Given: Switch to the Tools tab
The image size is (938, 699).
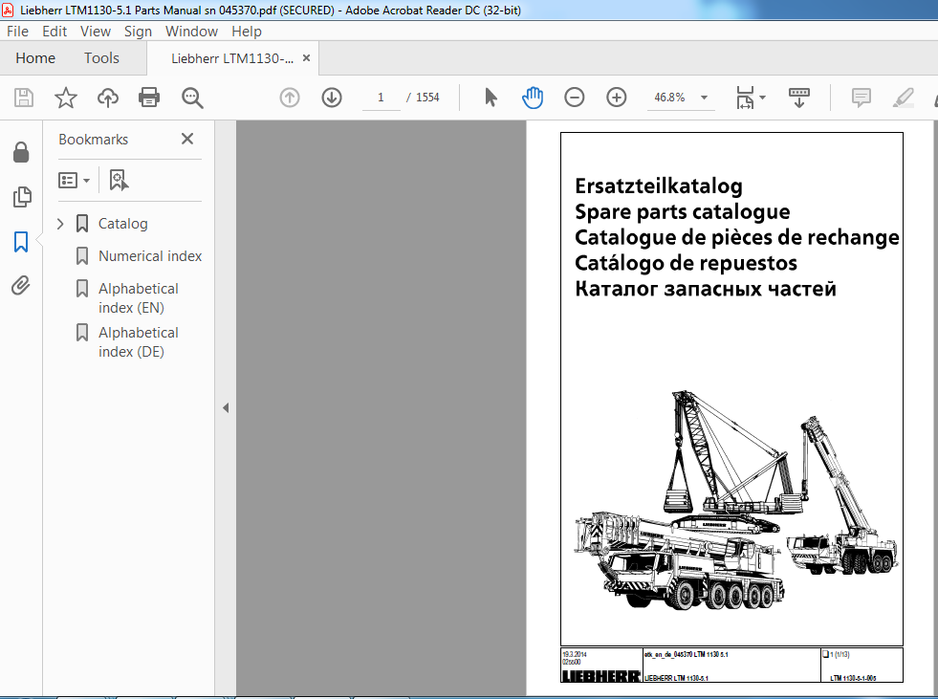Looking at the screenshot, I should point(101,58).
